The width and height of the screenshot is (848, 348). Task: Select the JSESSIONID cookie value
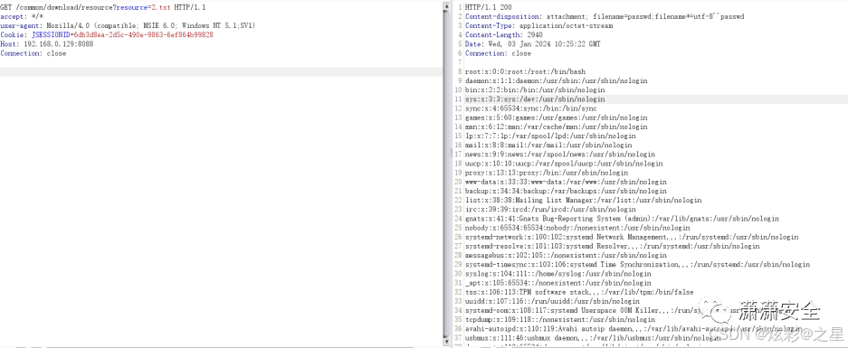coord(143,34)
